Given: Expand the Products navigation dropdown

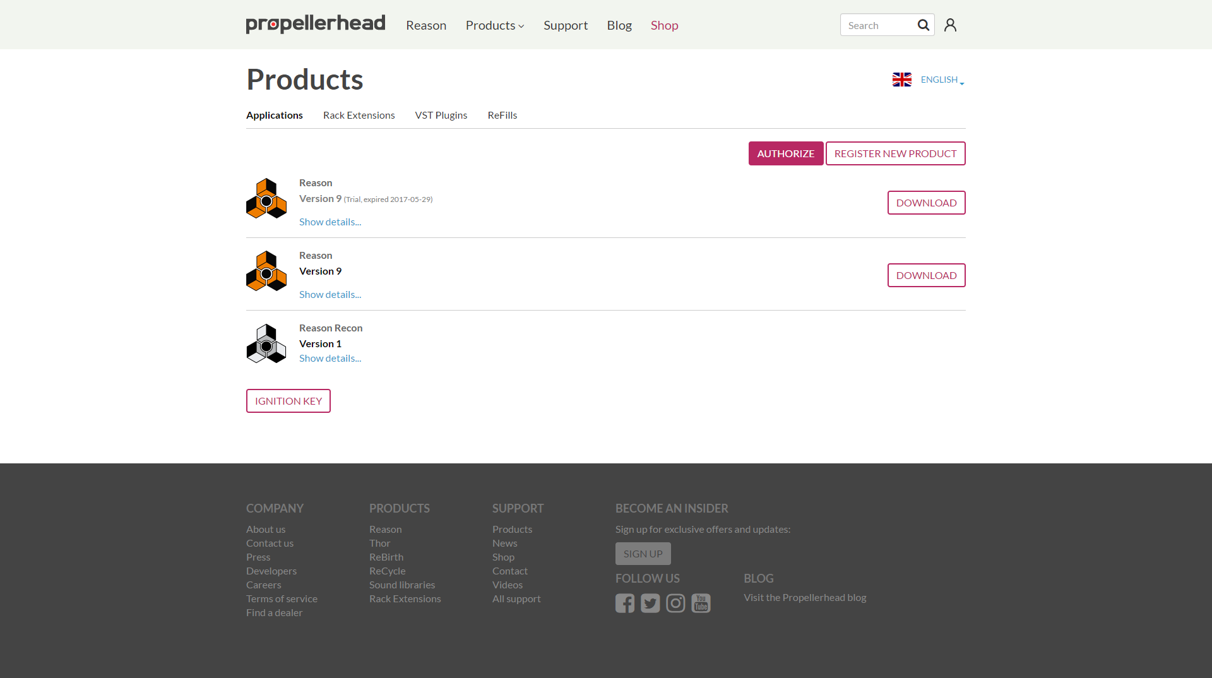Looking at the screenshot, I should click(495, 25).
